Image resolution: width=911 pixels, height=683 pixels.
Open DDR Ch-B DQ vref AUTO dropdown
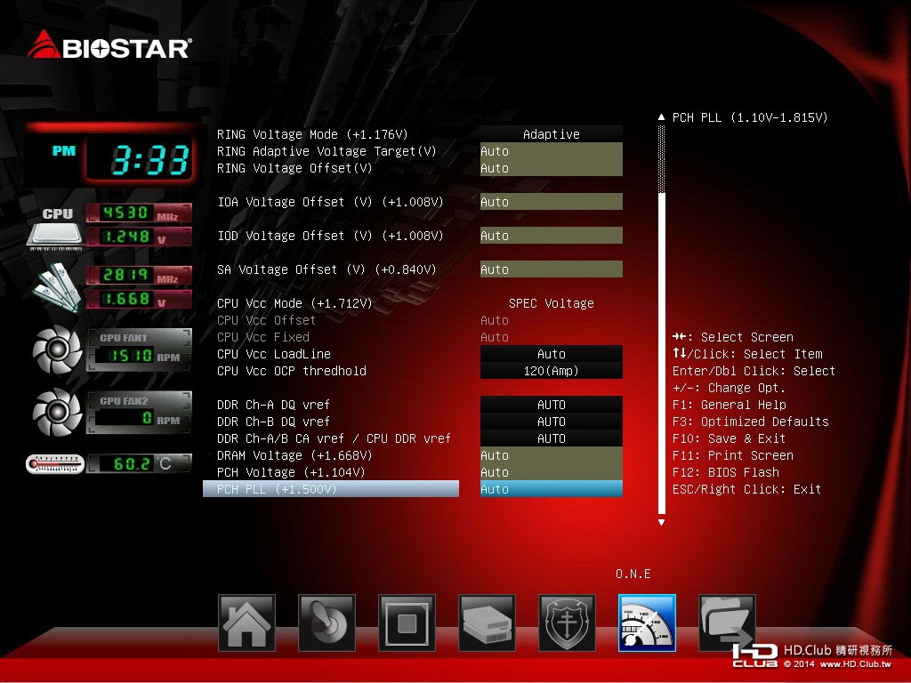[x=552, y=421]
